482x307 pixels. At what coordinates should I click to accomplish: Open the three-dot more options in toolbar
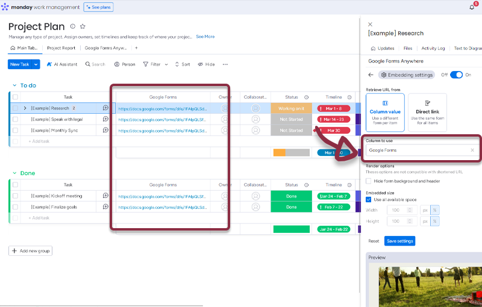[x=225, y=64]
